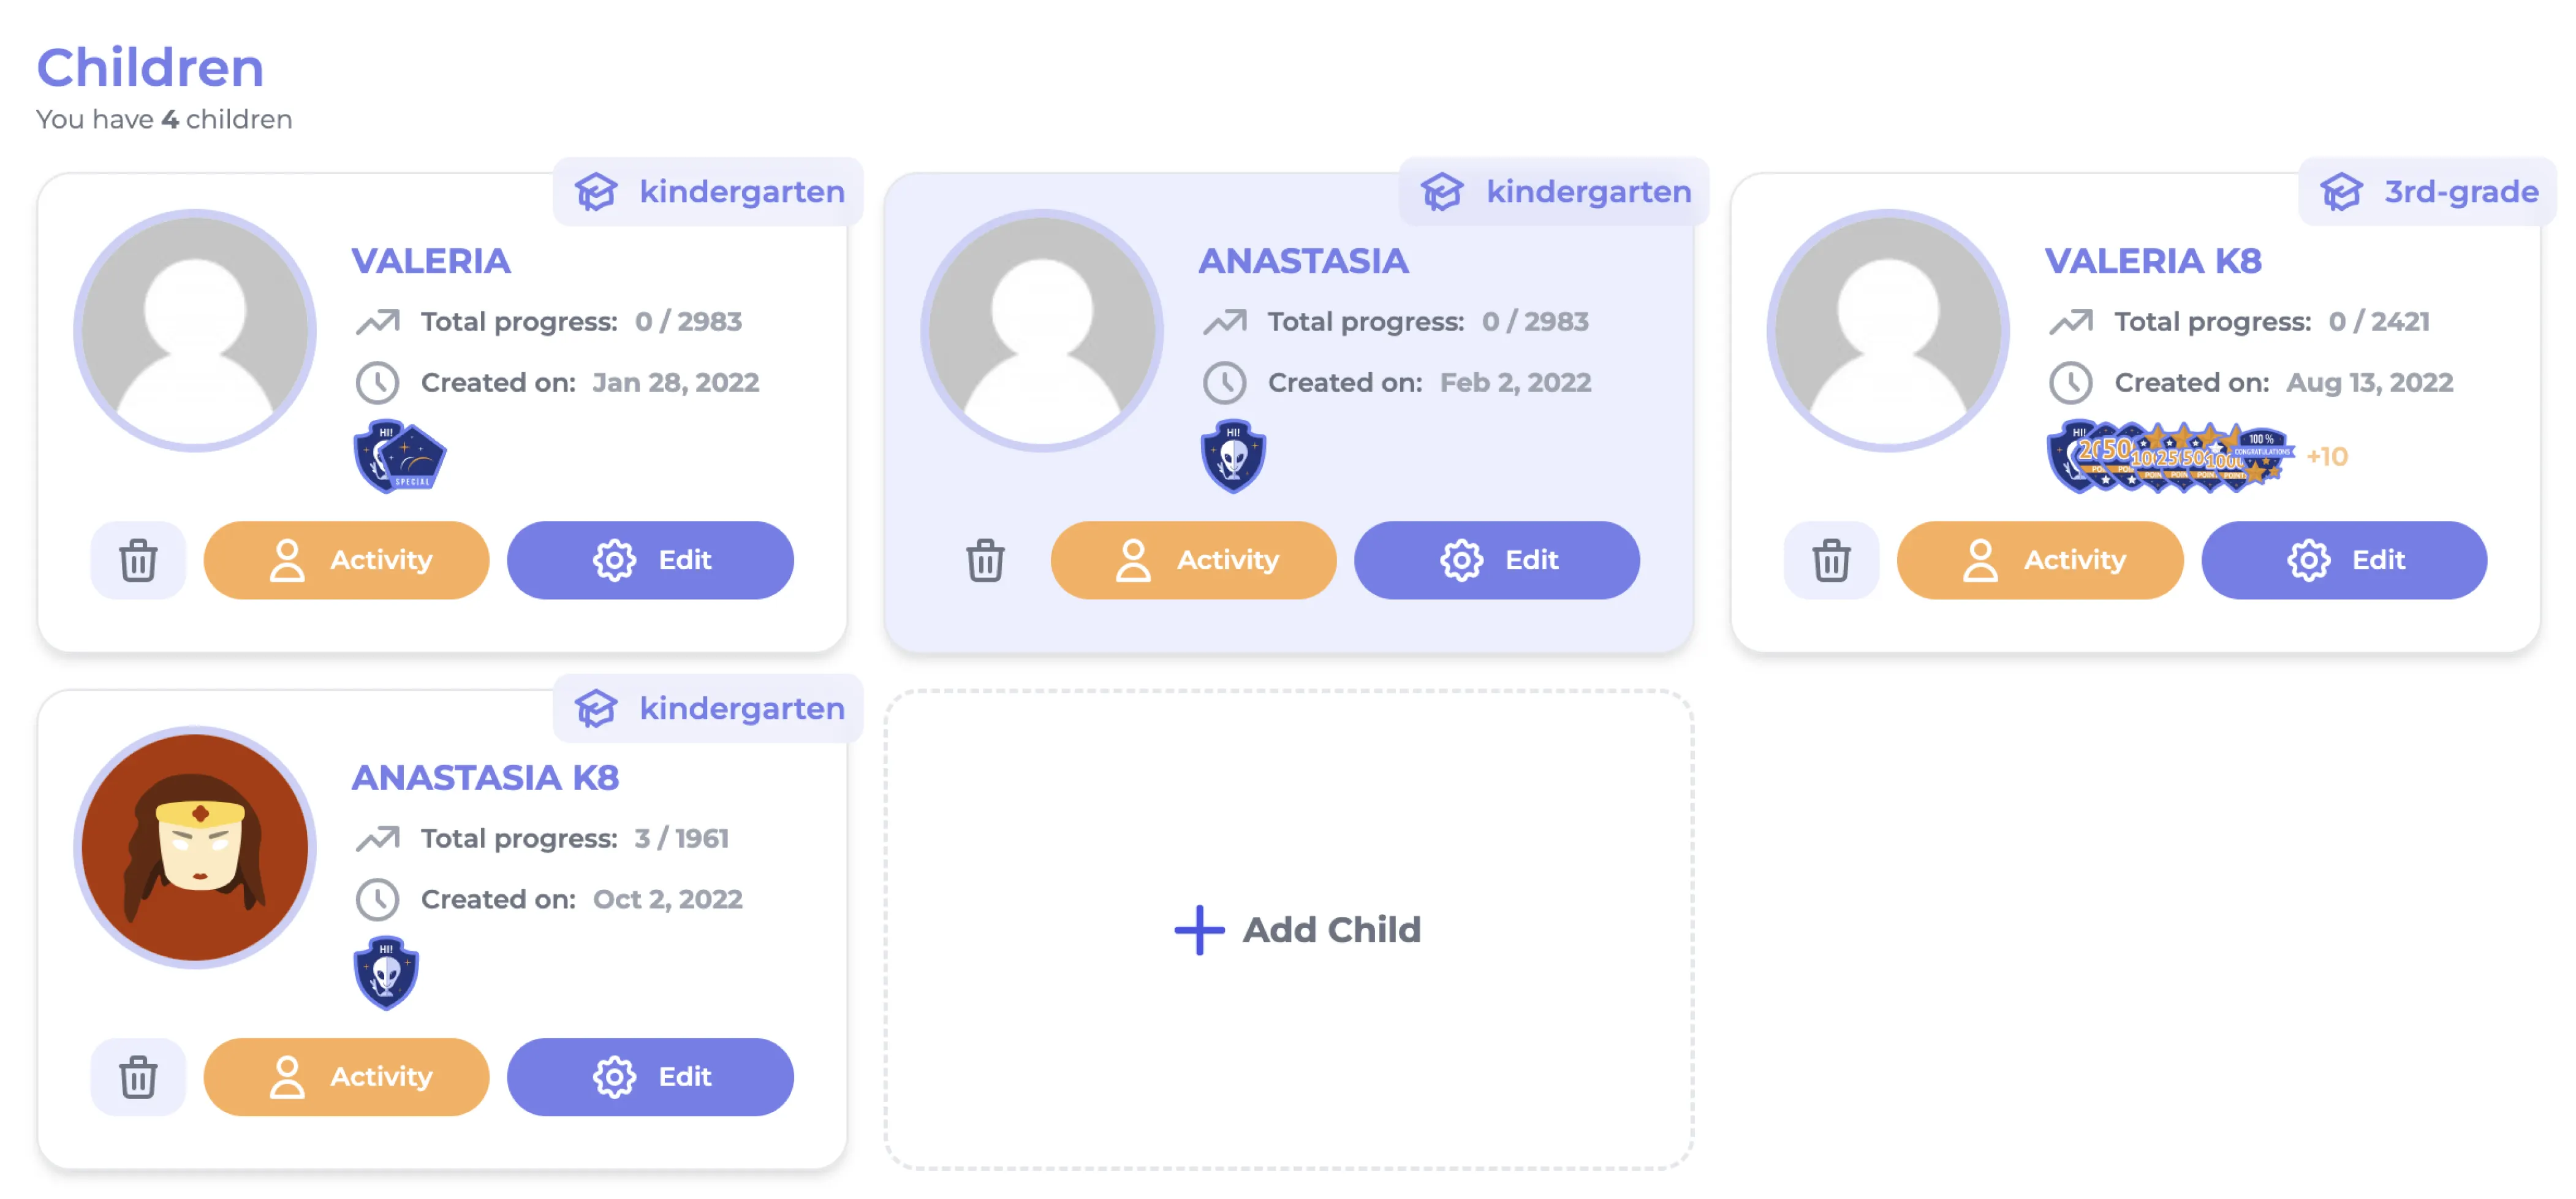Open Activity for ANASTASIA
This screenshot has width=2576, height=1199.
pyautogui.click(x=1193, y=560)
